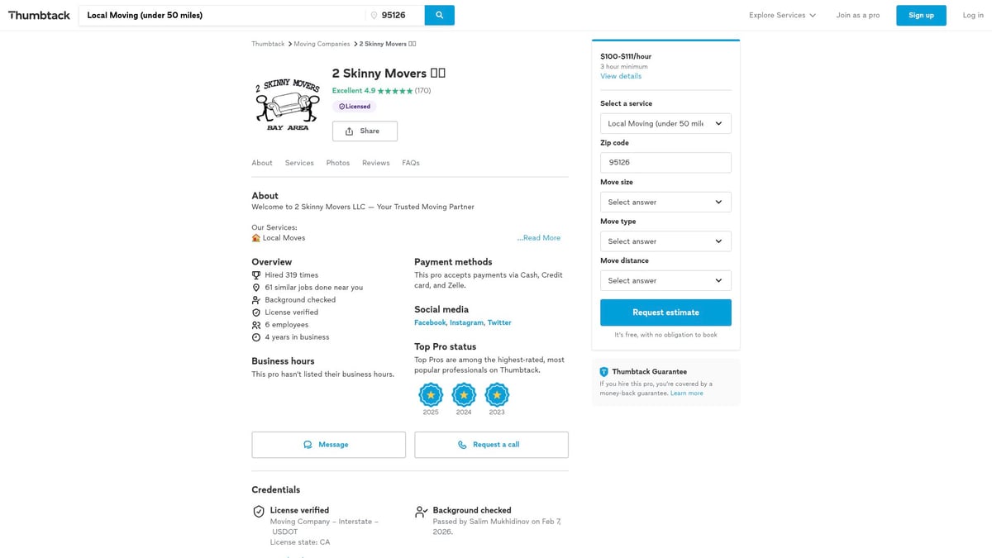Expand the Move distance dropdown
The height and width of the screenshot is (558, 992).
pos(665,281)
